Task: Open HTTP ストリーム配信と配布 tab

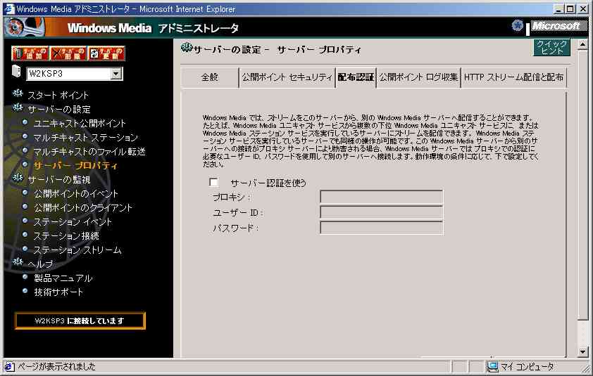Action: coord(513,77)
